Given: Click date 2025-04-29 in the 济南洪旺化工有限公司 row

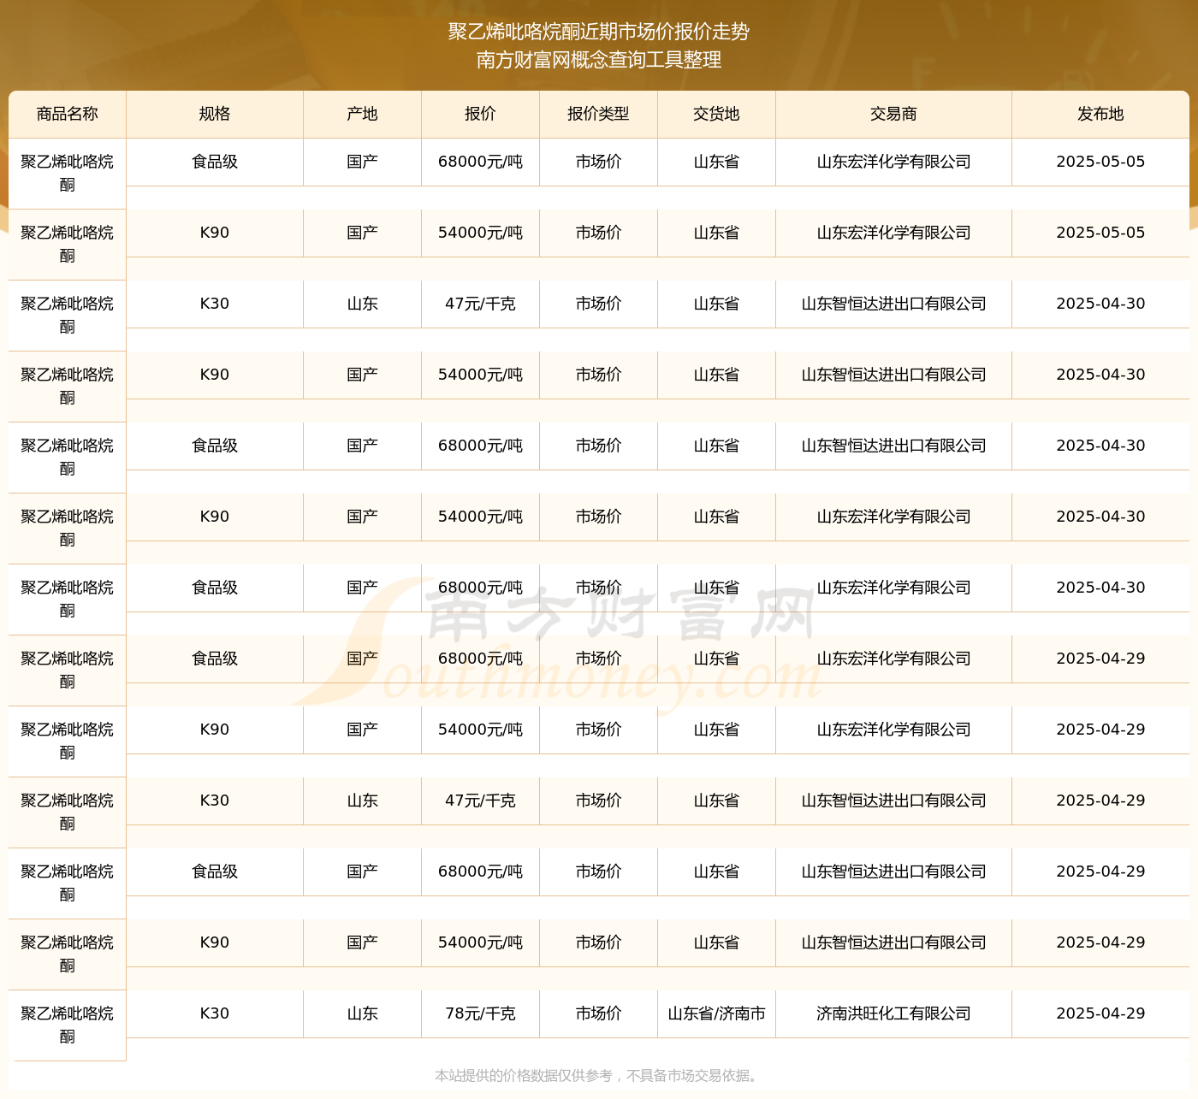Looking at the screenshot, I should (1100, 1013).
